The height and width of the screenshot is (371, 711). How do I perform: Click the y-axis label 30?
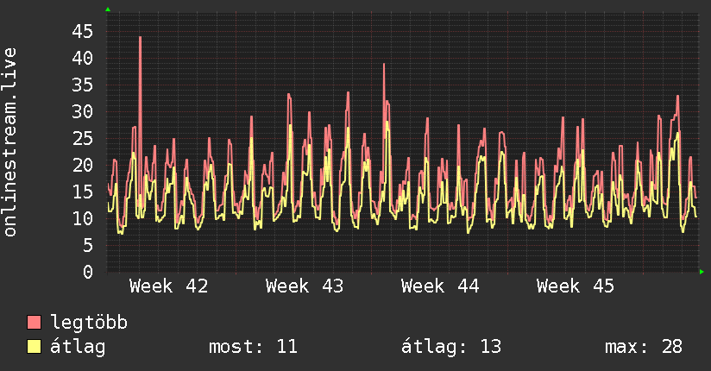point(82,111)
